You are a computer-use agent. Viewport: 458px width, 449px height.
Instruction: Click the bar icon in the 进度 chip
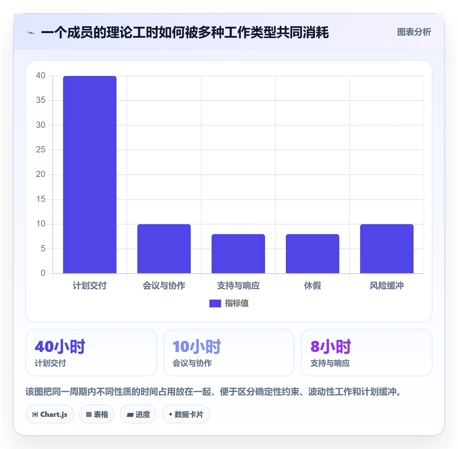(130, 415)
